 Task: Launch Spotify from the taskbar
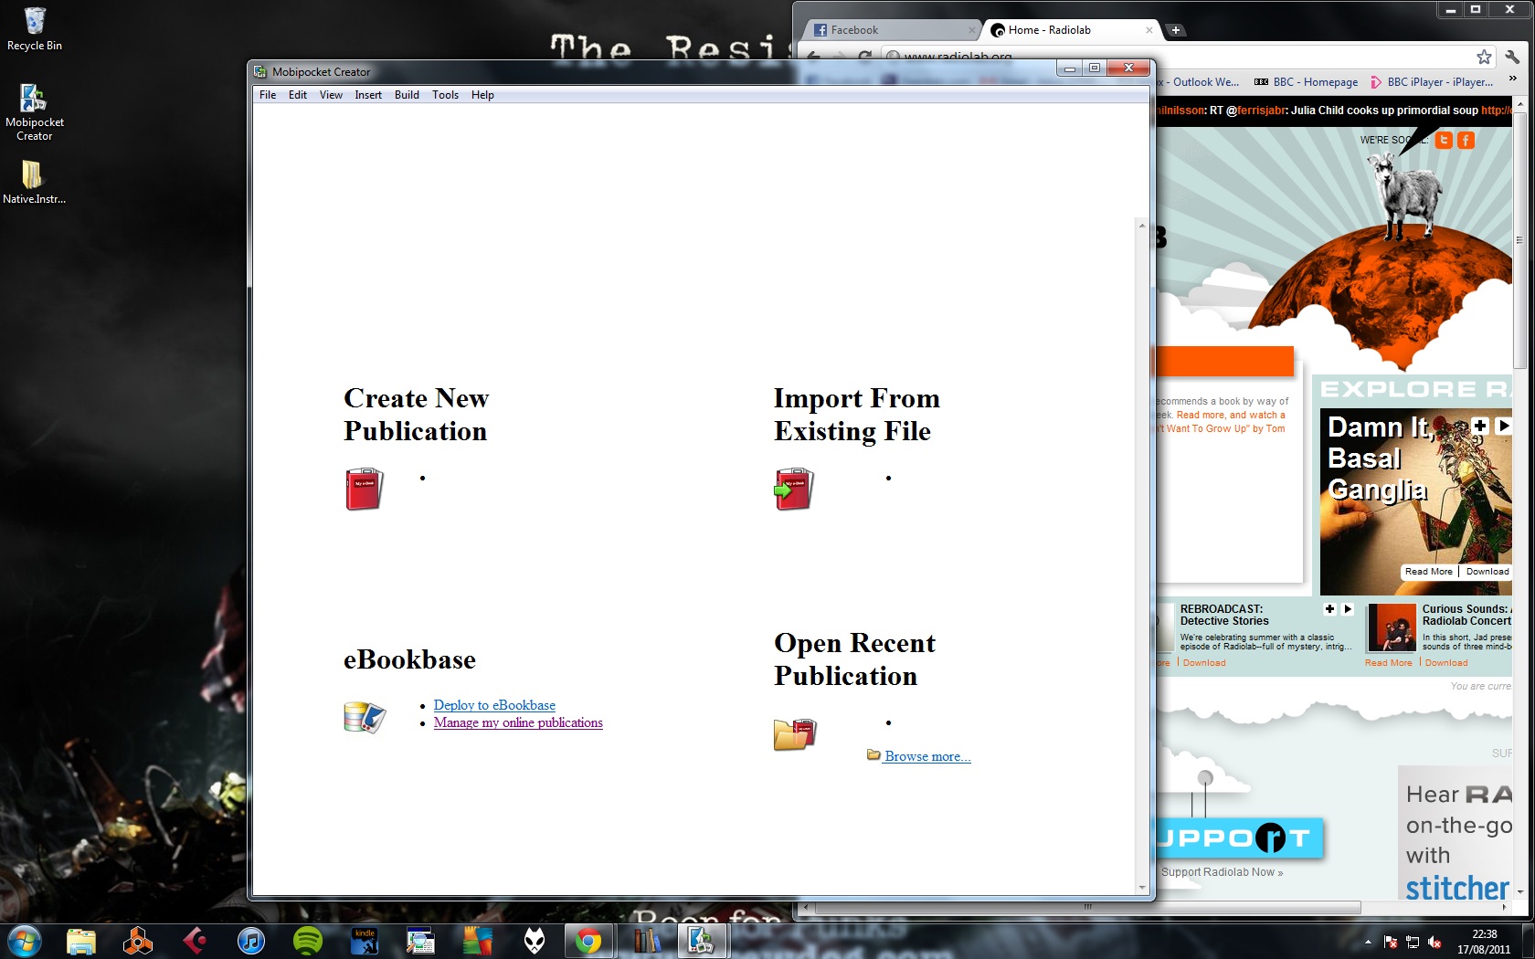pos(308,941)
